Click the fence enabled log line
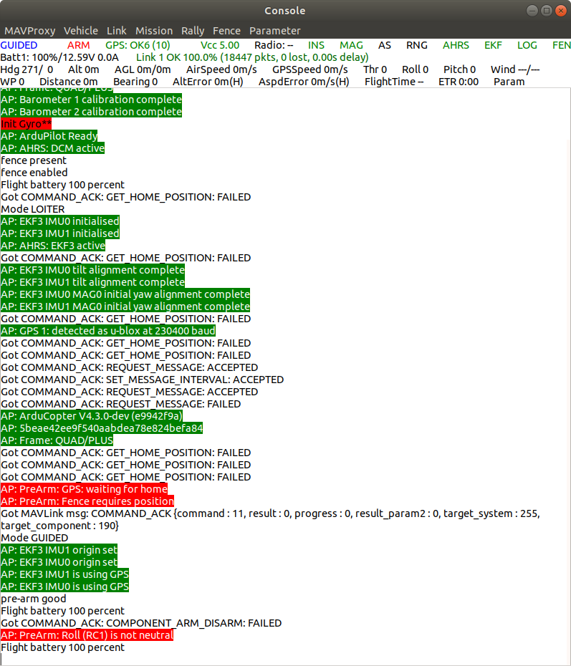 click(34, 173)
